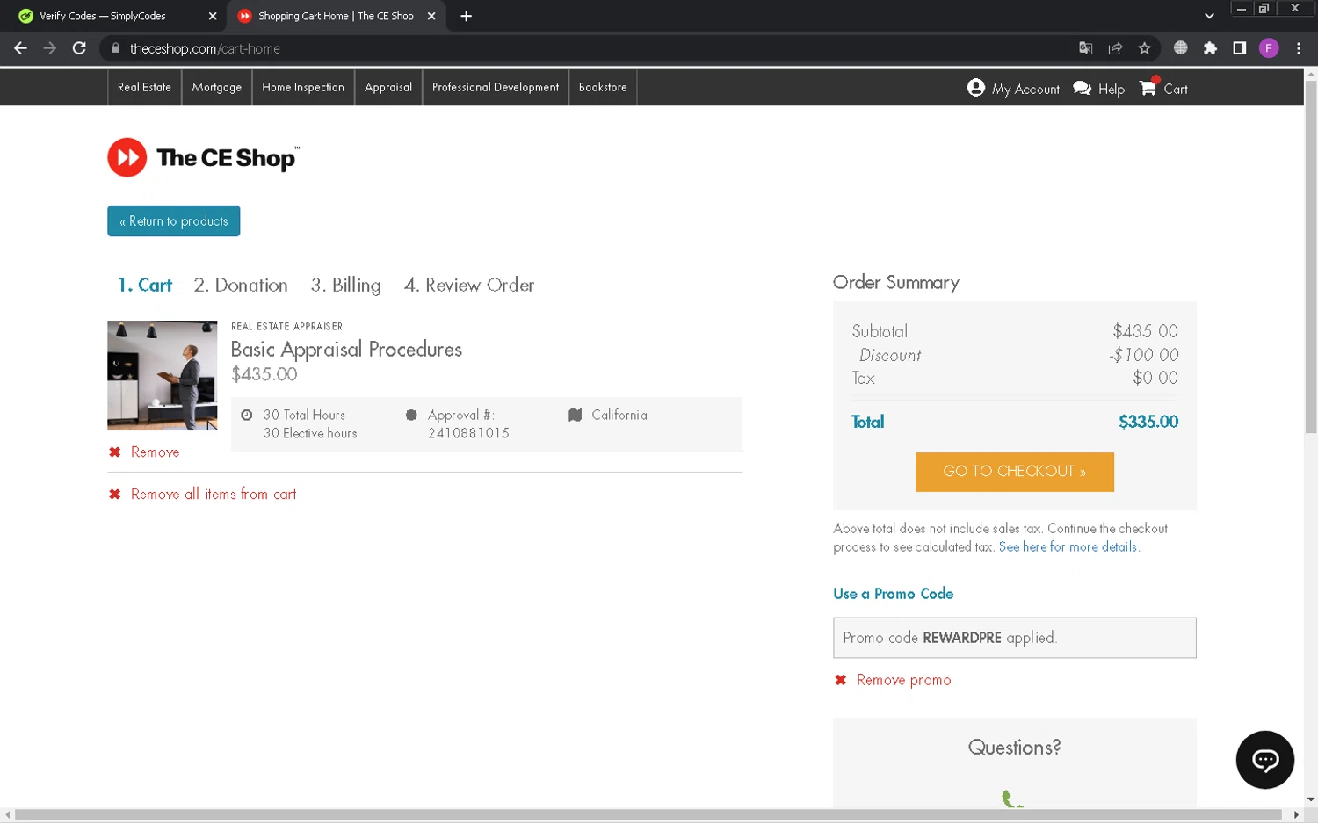The image size is (1318, 824).
Task: Switch to the Verify Codes — SimplyCodes tab
Action: (x=103, y=16)
